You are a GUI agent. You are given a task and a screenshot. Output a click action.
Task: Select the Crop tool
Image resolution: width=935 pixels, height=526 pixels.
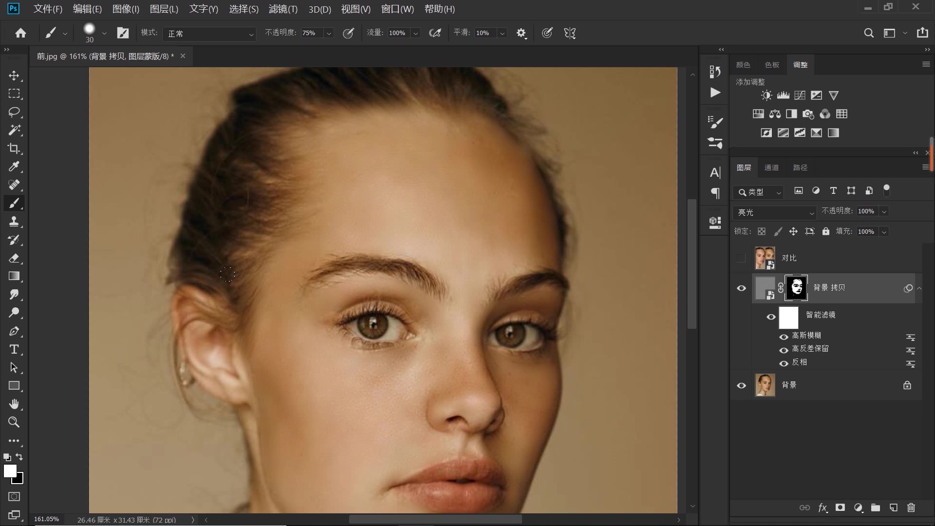coord(14,149)
